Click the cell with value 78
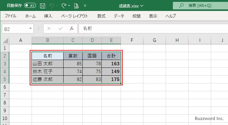 92,64
